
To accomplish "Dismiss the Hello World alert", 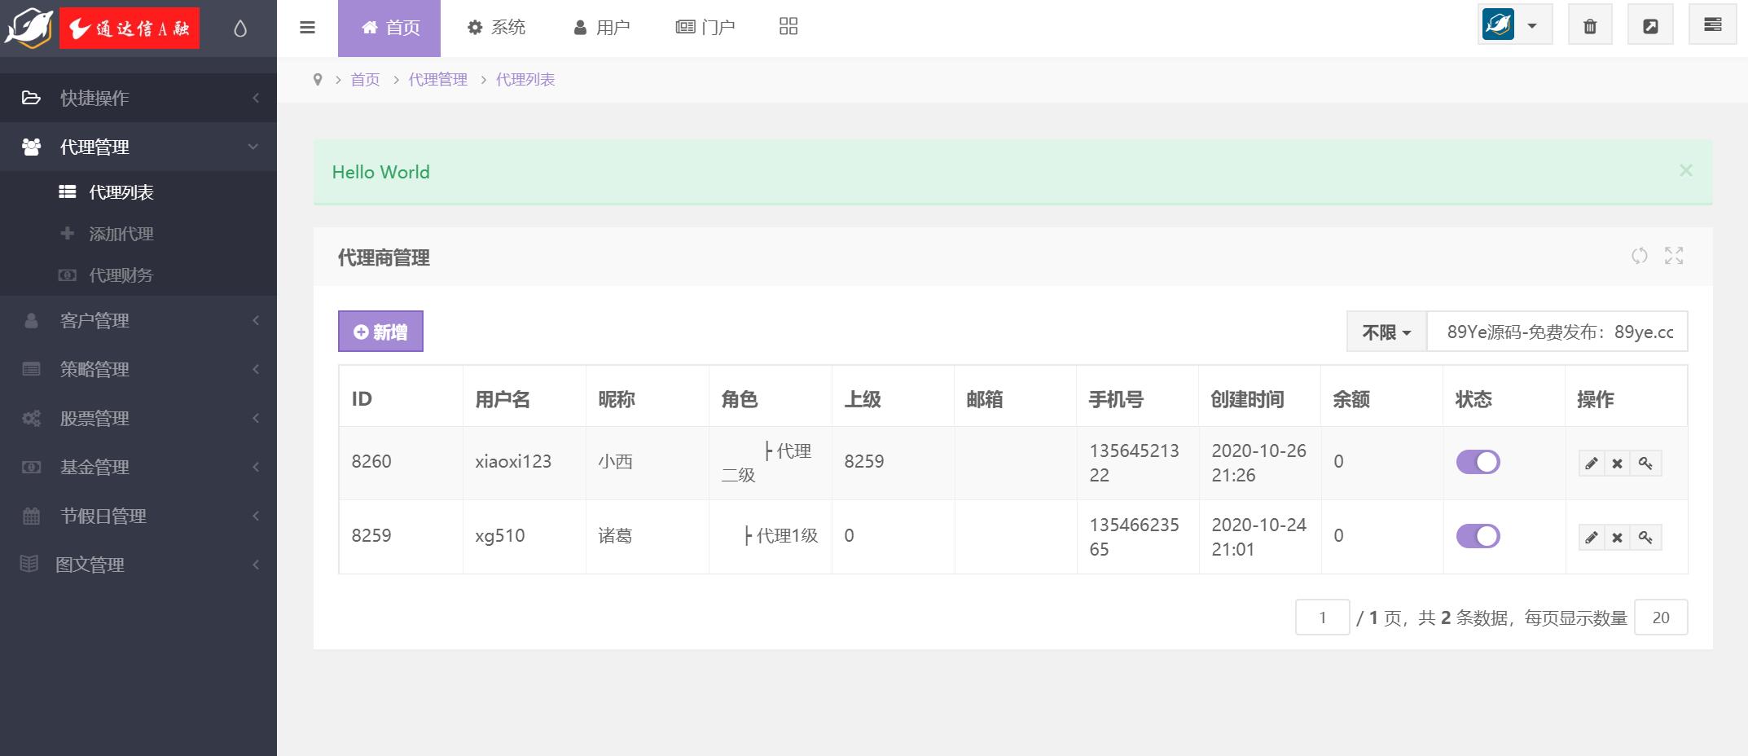I will [x=1685, y=170].
